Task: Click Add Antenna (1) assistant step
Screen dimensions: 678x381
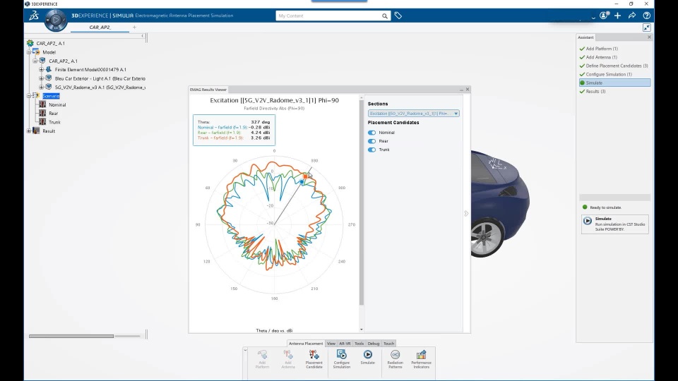Action: (x=601, y=57)
